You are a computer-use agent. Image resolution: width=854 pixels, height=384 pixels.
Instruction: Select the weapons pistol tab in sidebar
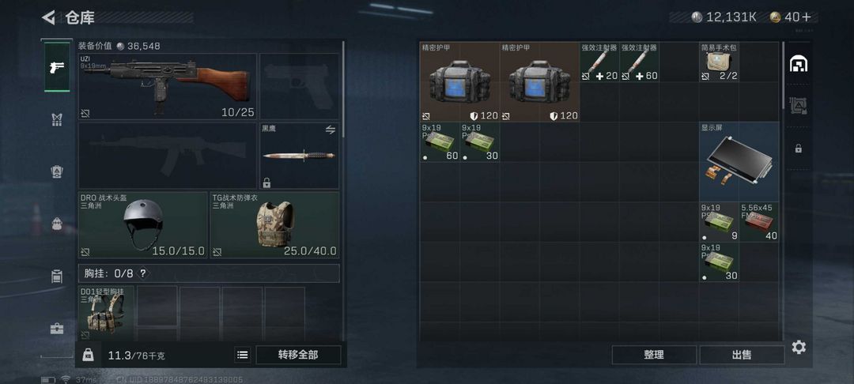coord(57,67)
